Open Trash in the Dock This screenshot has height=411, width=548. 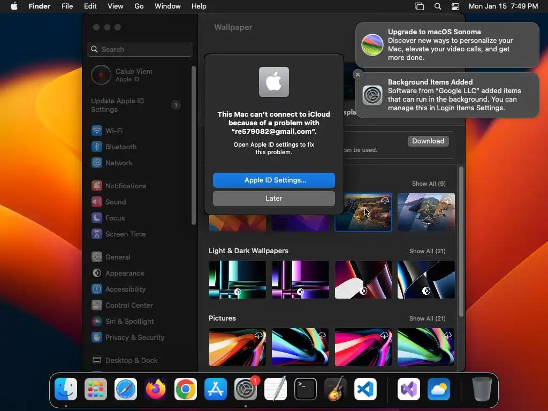pyautogui.click(x=482, y=389)
